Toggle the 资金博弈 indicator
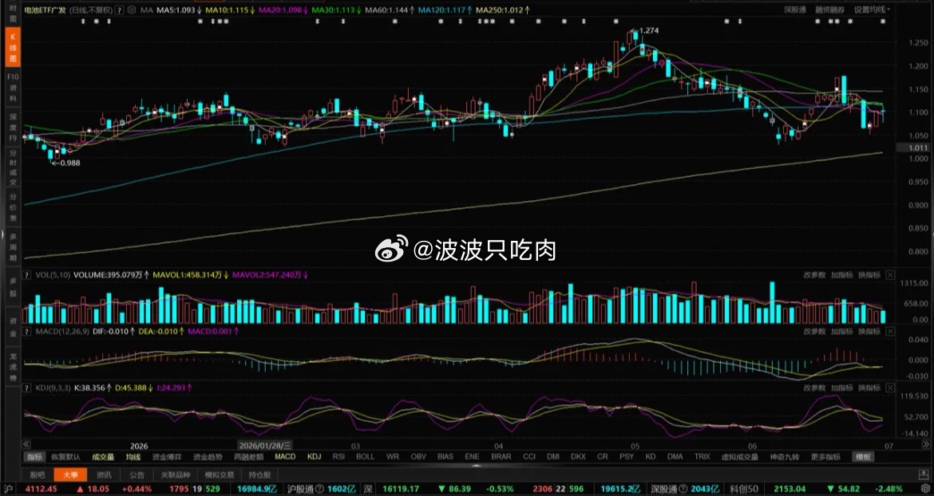The width and height of the screenshot is (934, 496). (167, 457)
